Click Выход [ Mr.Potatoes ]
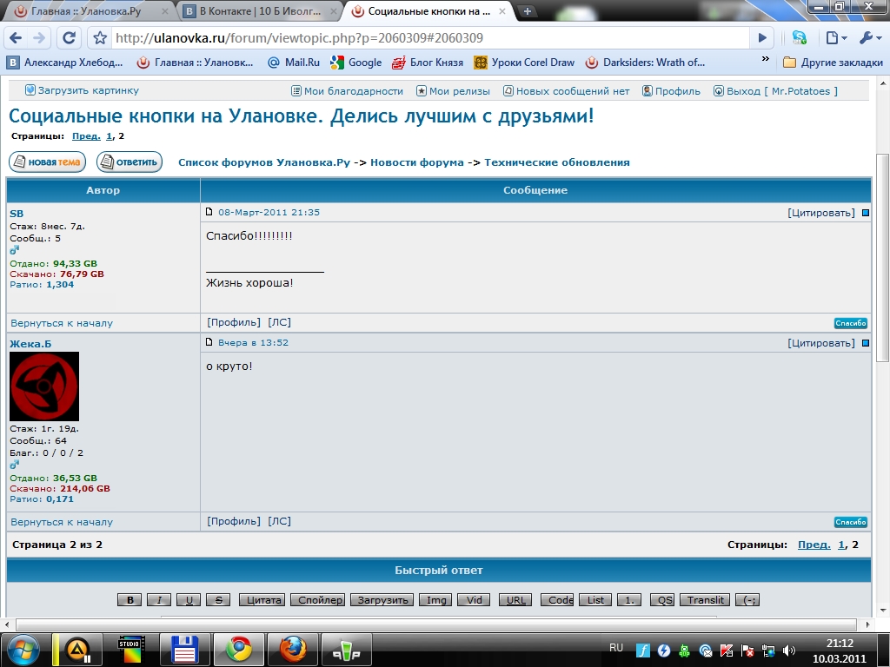This screenshot has height=667, width=890. pos(775,90)
